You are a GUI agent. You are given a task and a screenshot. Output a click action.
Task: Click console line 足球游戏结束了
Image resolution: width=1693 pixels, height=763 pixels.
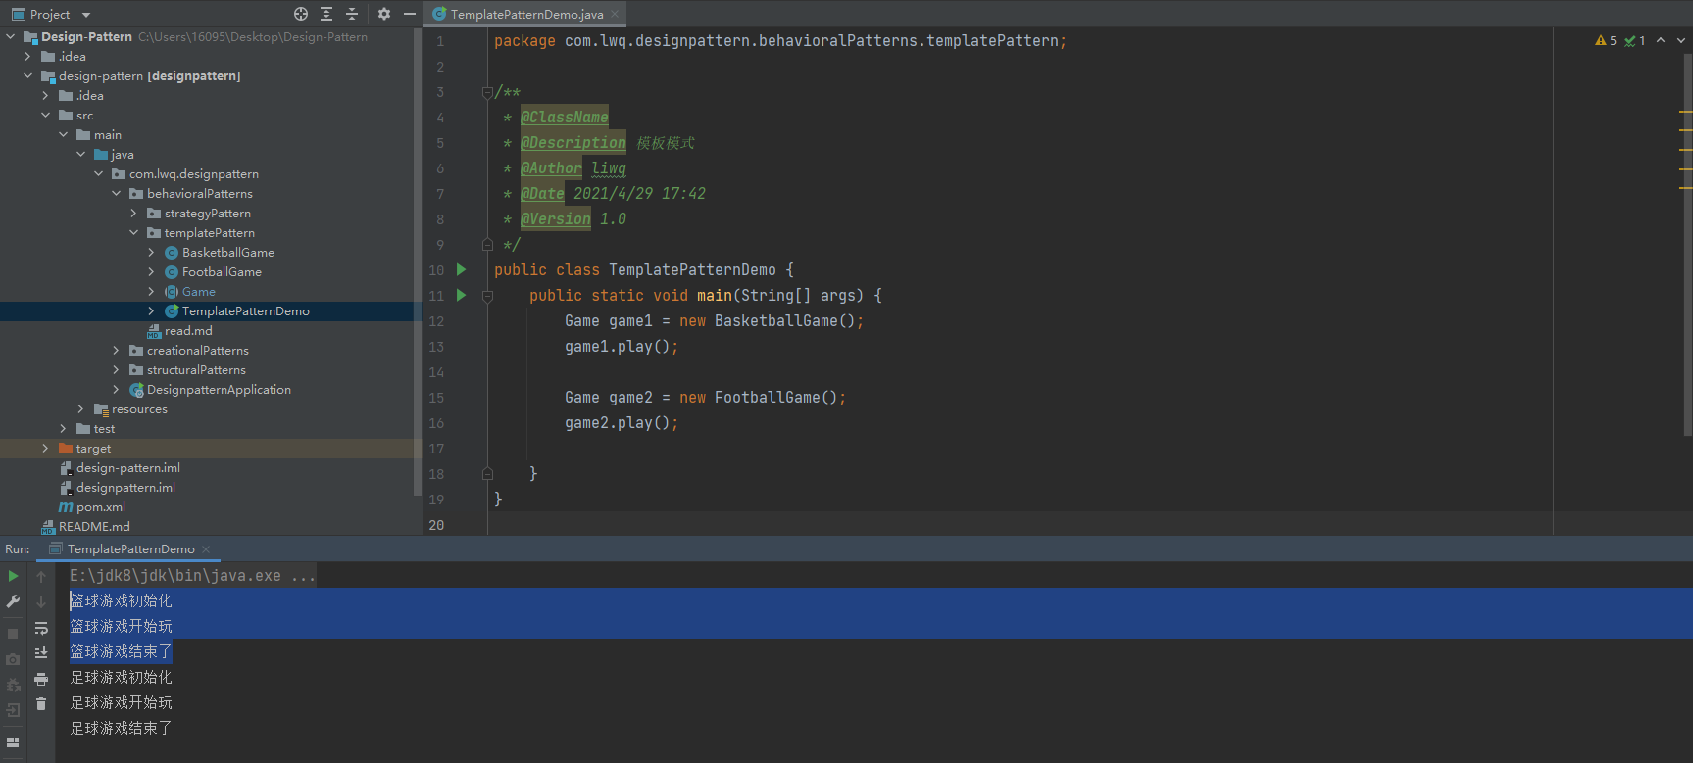point(121,728)
